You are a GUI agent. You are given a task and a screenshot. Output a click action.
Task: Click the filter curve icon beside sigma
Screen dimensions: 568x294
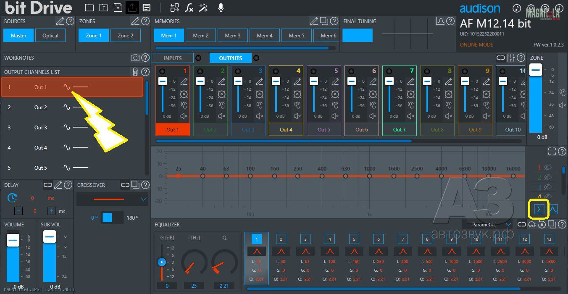click(553, 209)
